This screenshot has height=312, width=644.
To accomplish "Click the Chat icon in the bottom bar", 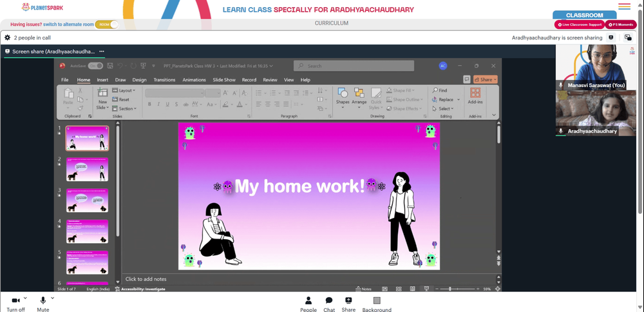I will [329, 300].
